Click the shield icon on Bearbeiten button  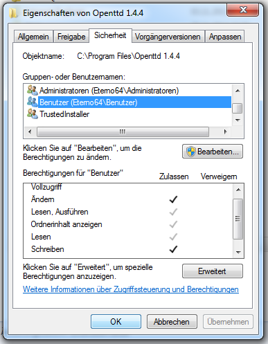[191, 152]
